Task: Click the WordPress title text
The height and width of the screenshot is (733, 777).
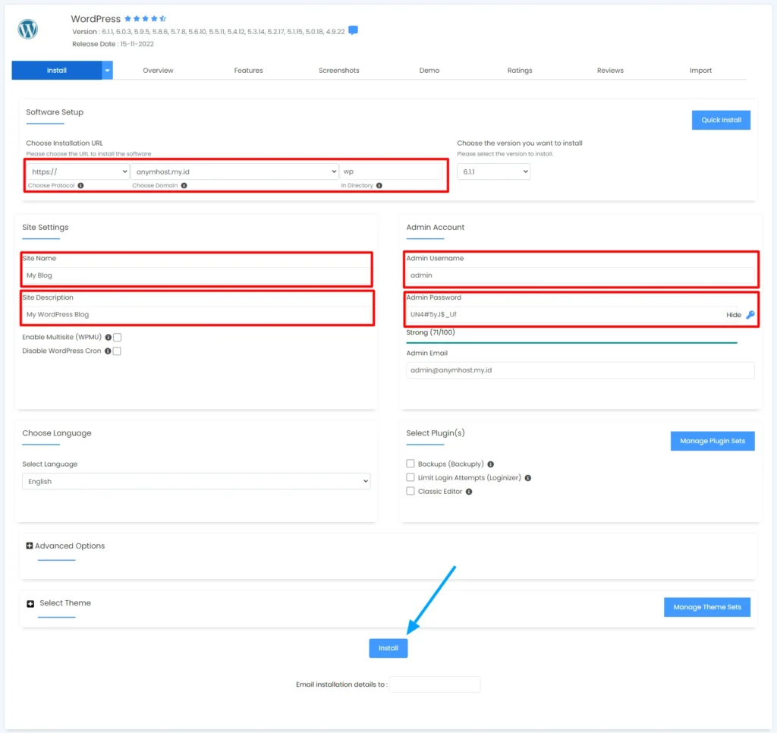Action: pos(96,19)
